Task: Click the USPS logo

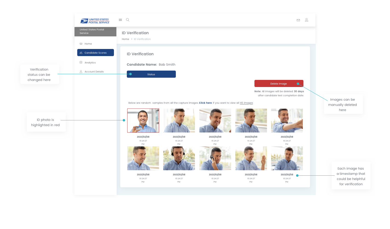Action: click(95, 21)
